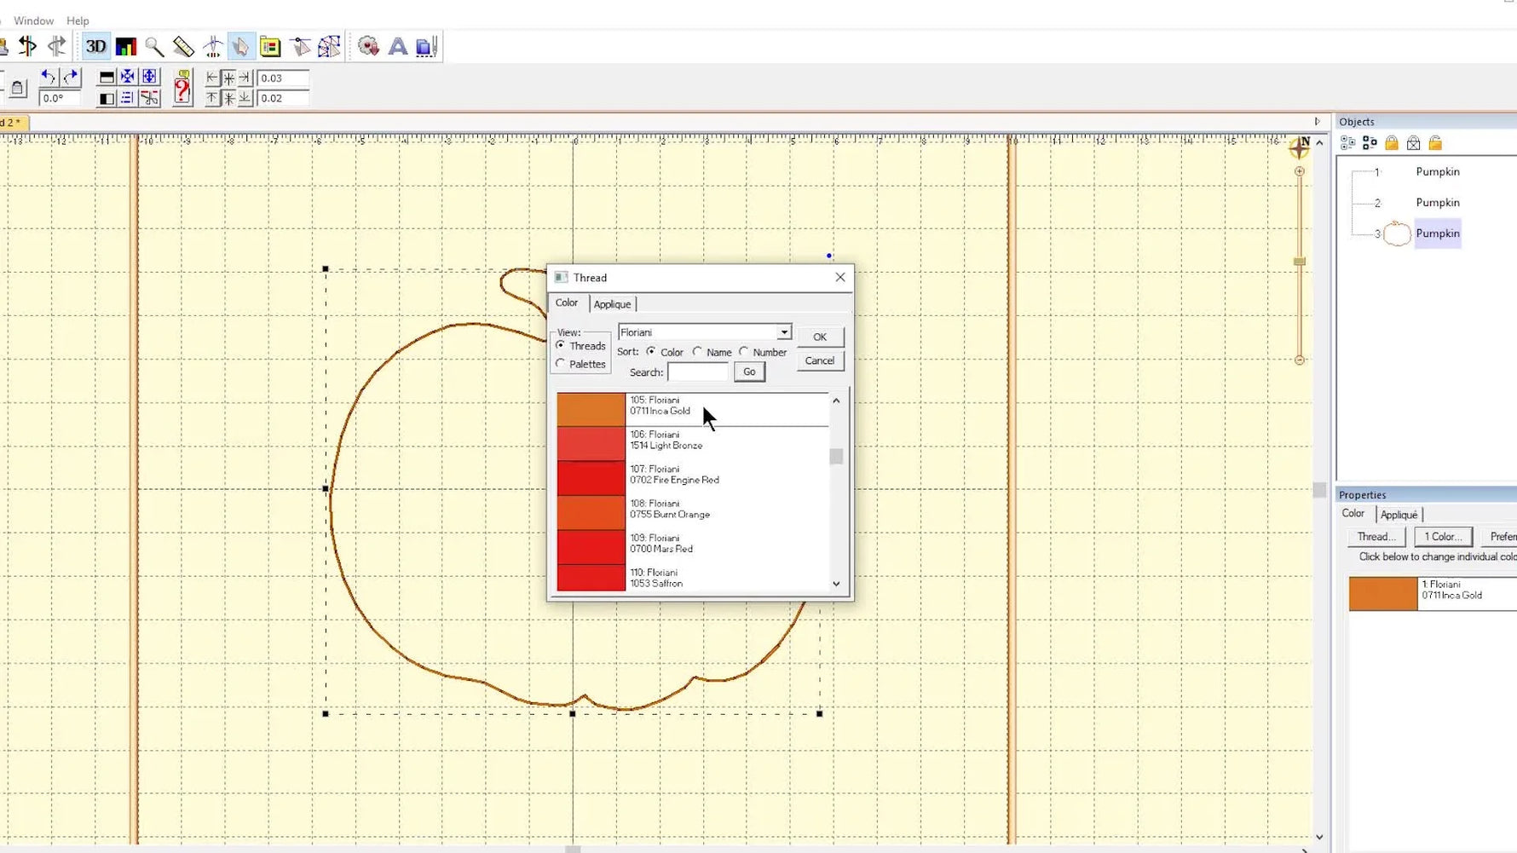Screen dimensions: 1517x853
Task: Expand the Objects panel with right arrow
Action: tap(1317, 120)
